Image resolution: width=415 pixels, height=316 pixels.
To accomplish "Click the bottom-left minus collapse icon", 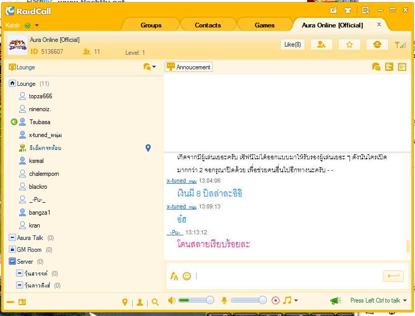I will point(10,302).
